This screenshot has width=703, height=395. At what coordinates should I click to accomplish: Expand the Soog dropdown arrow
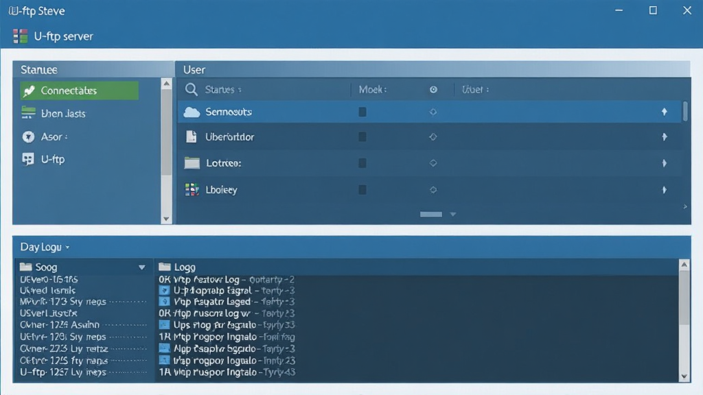tap(141, 267)
